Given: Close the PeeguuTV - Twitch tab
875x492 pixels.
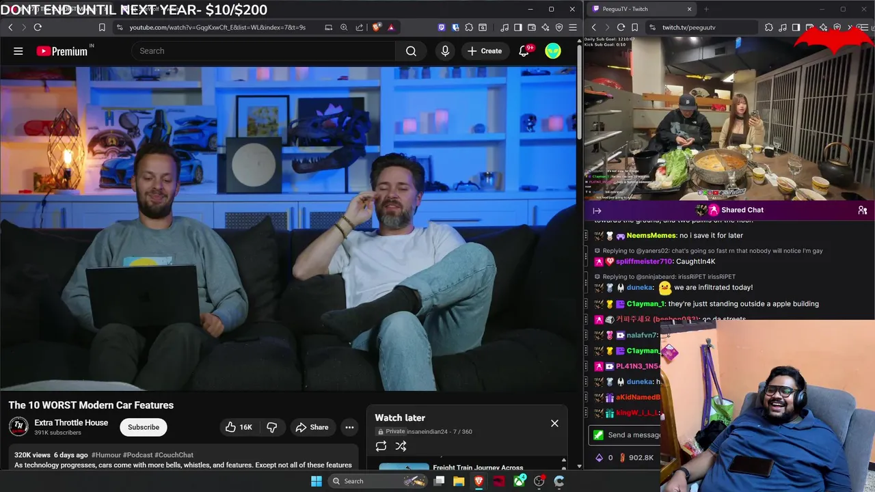Looking at the screenshot, I should pos(689,9).
